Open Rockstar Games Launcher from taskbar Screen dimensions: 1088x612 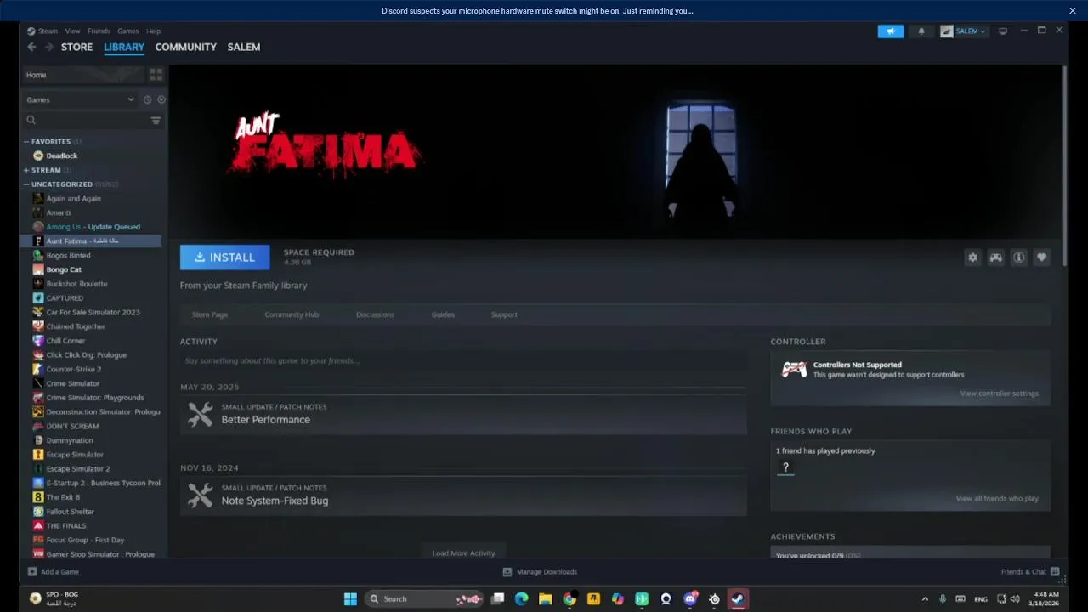593,599
